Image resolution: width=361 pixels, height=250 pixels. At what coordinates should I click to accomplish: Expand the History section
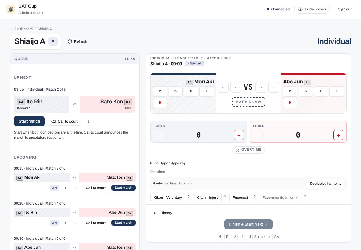(163, 213)
